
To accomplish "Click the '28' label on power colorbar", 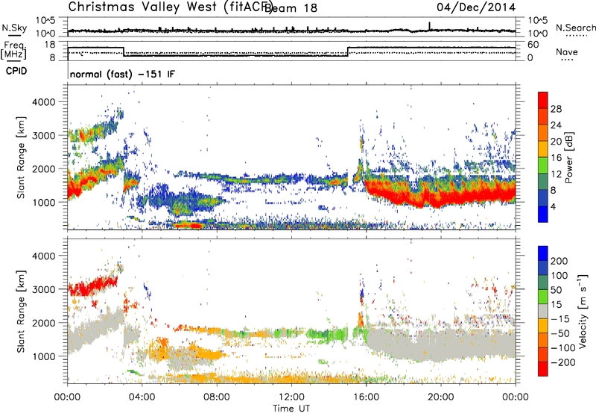I will coord(556,109).
